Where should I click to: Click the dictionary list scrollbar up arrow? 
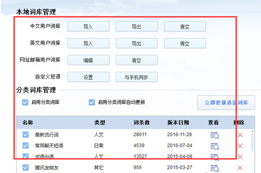(x=252, y=131)
